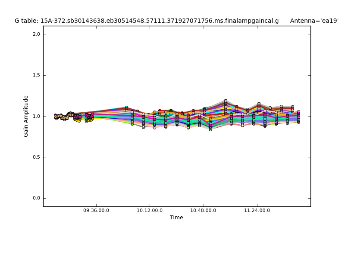
Task: Click the yellow data points near plot start
Action: click(78, 120)
